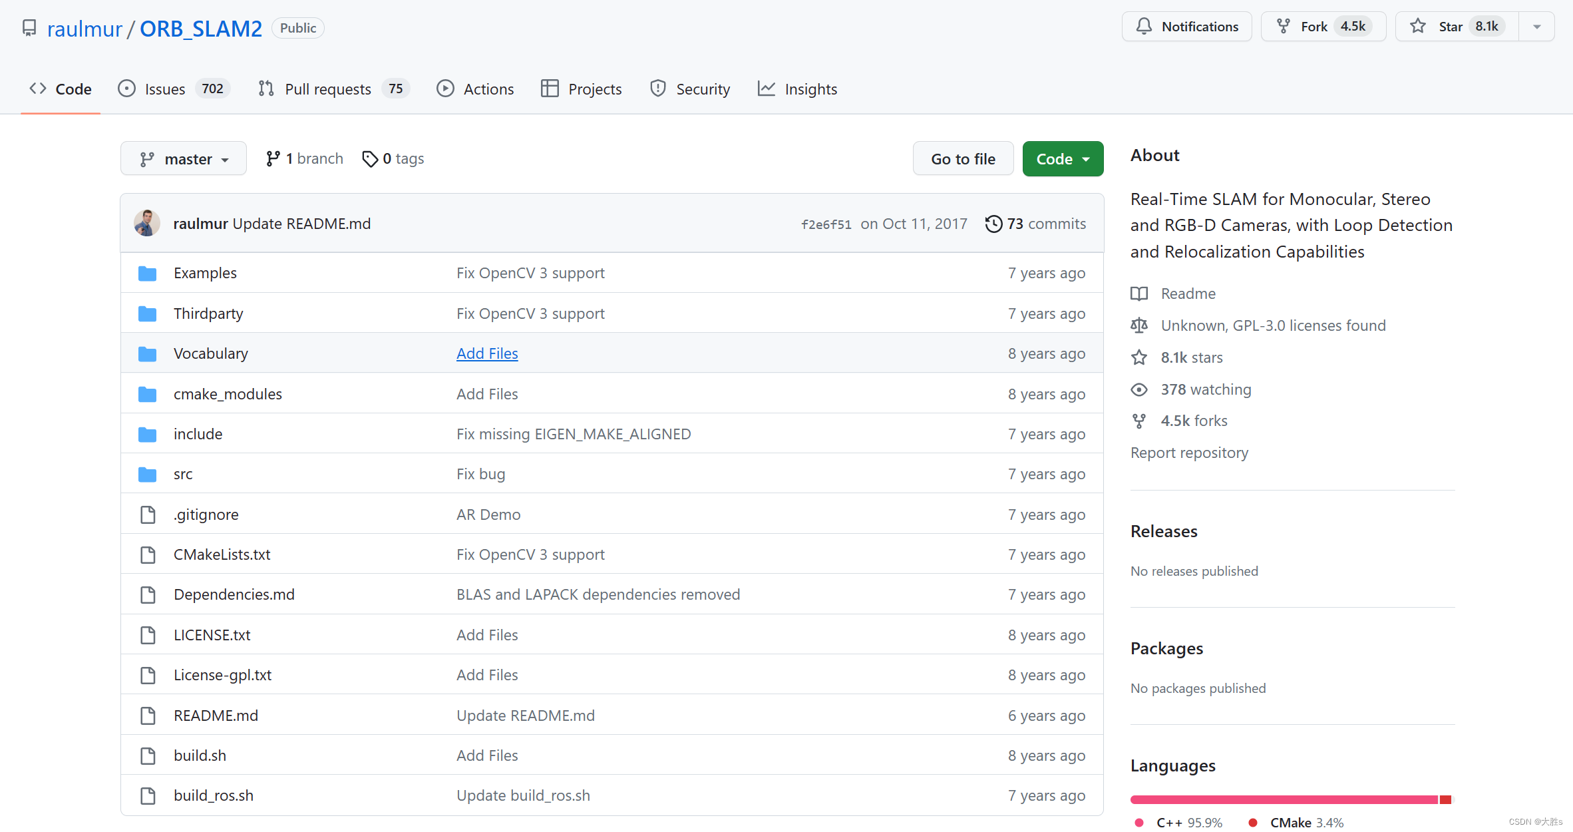This screenshot has height=832, width=1573.
Task: Expand the green Code dropdown button
Action: [x=1063, y=158]
